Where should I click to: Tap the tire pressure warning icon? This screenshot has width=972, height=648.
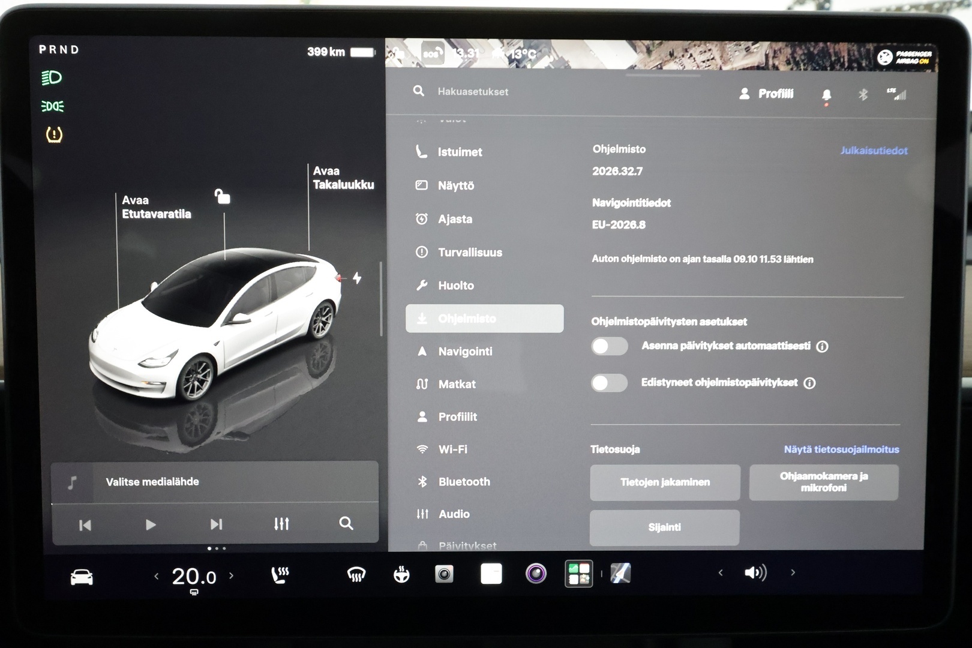(x=54, y=134)
